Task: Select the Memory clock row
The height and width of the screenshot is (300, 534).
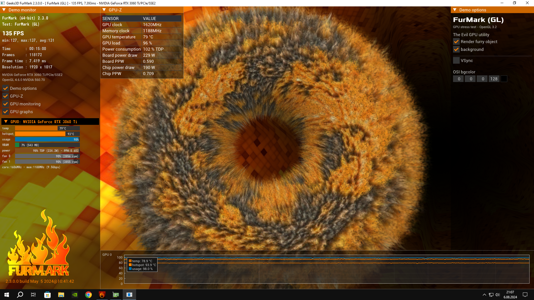Action: (x=142, y=31)
